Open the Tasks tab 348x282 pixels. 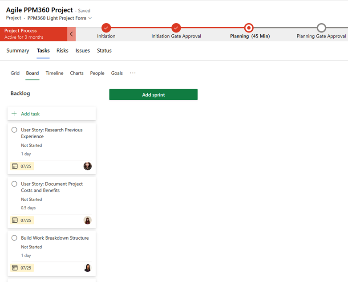click(x=43, y=51)
